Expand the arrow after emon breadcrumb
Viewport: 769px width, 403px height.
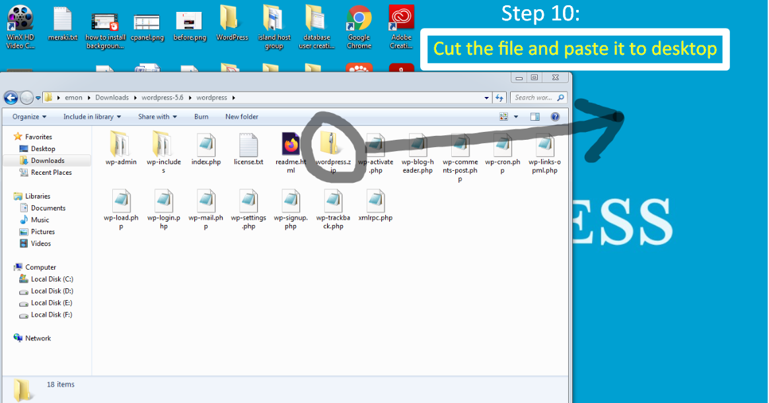(x=89, y=98)
